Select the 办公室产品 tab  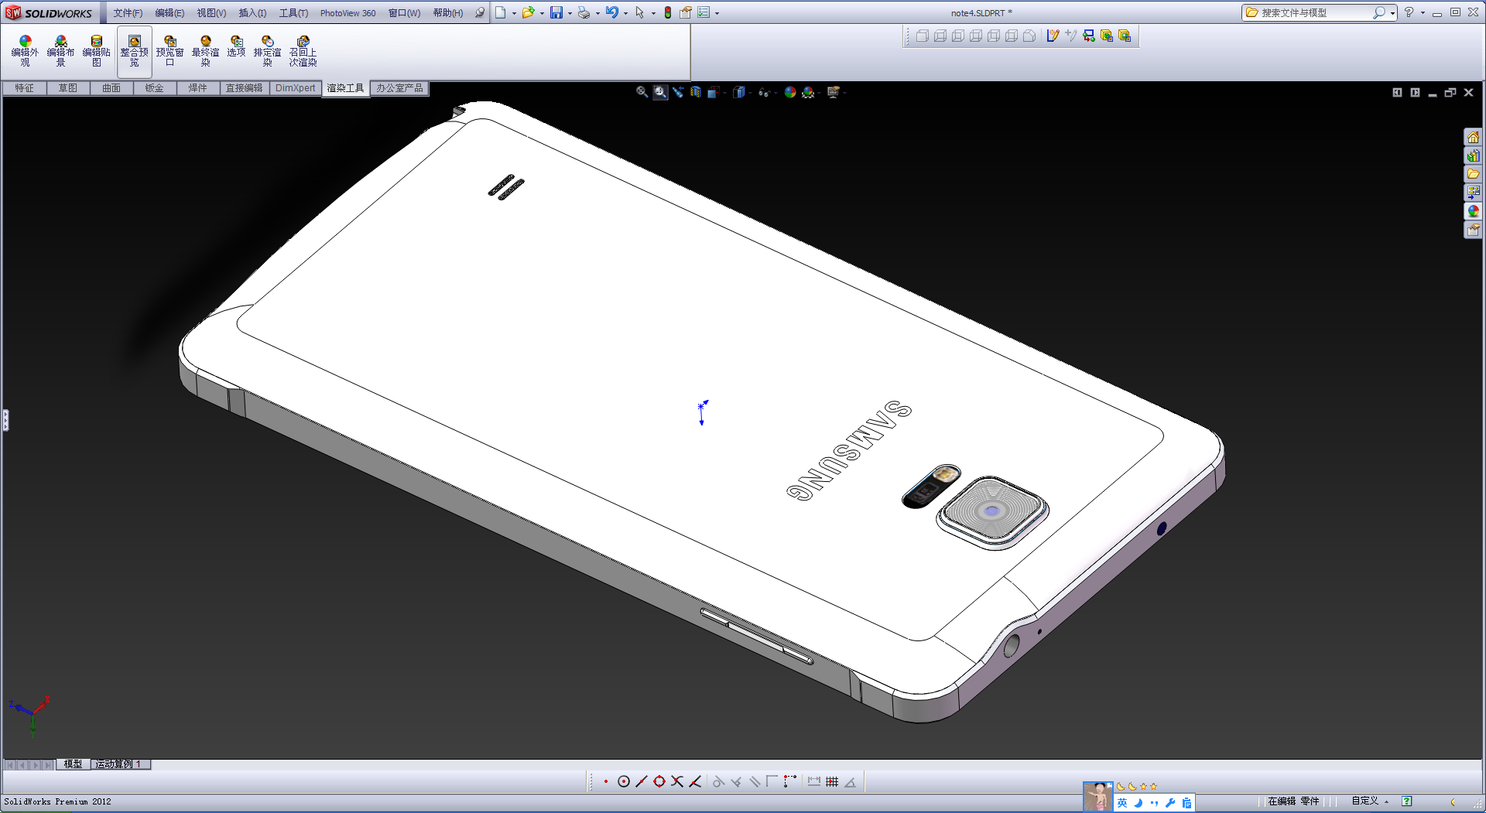[x=399, y=88]
